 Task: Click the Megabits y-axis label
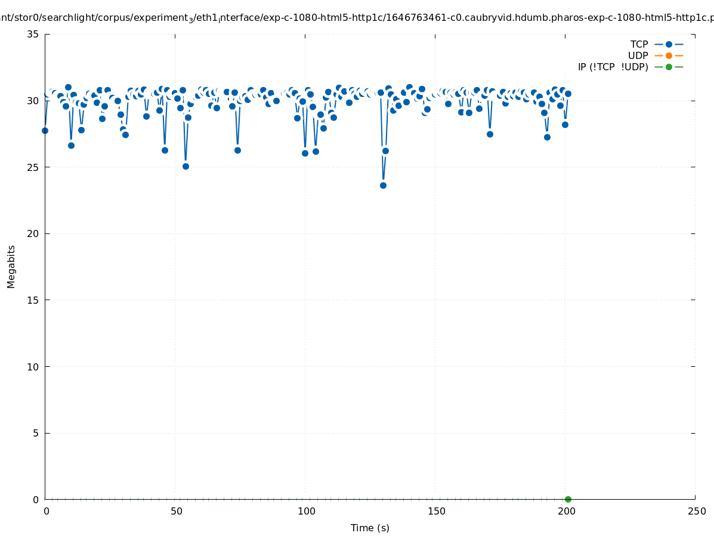(11, 266)
